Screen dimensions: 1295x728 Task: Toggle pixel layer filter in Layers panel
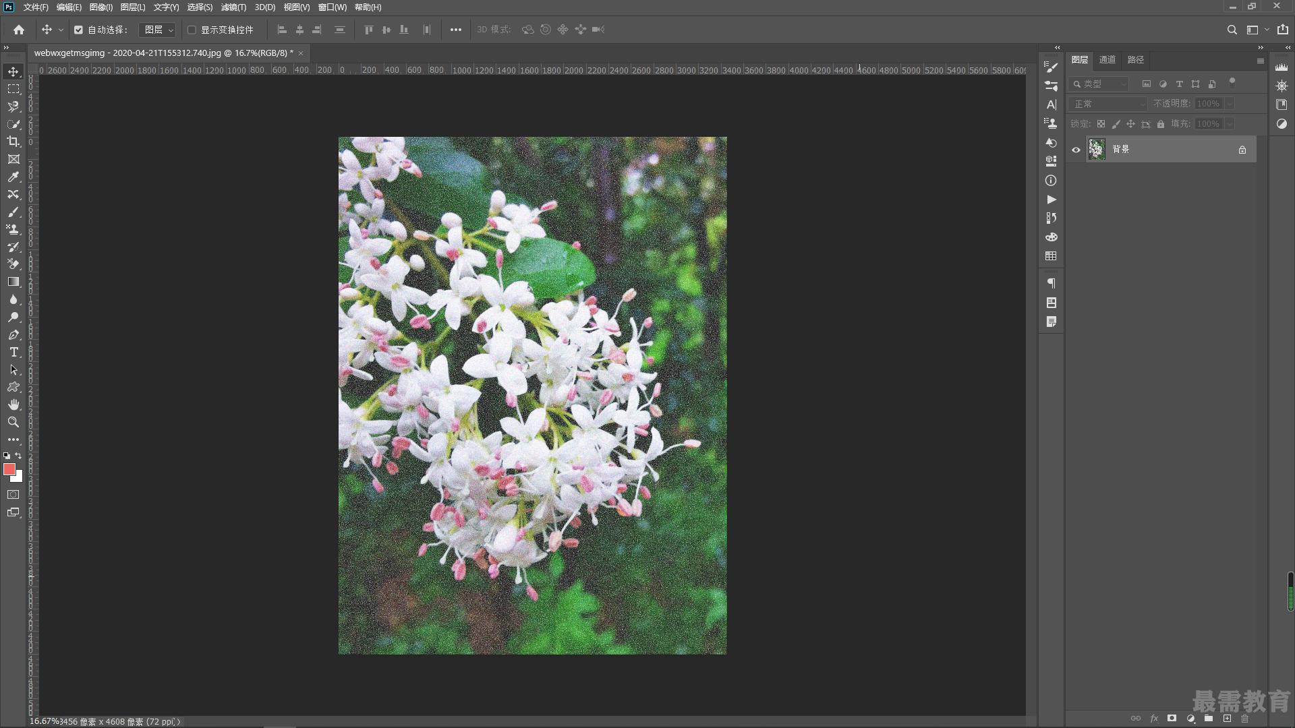[1146, 84]
